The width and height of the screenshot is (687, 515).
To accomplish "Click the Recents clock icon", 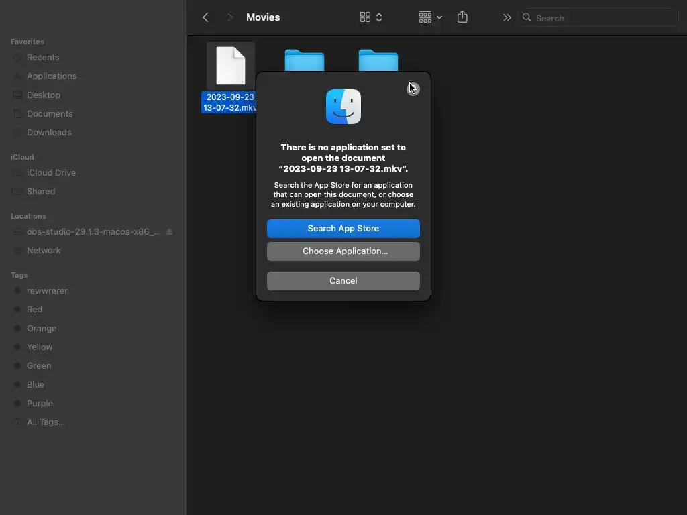I will pos(17,58).
